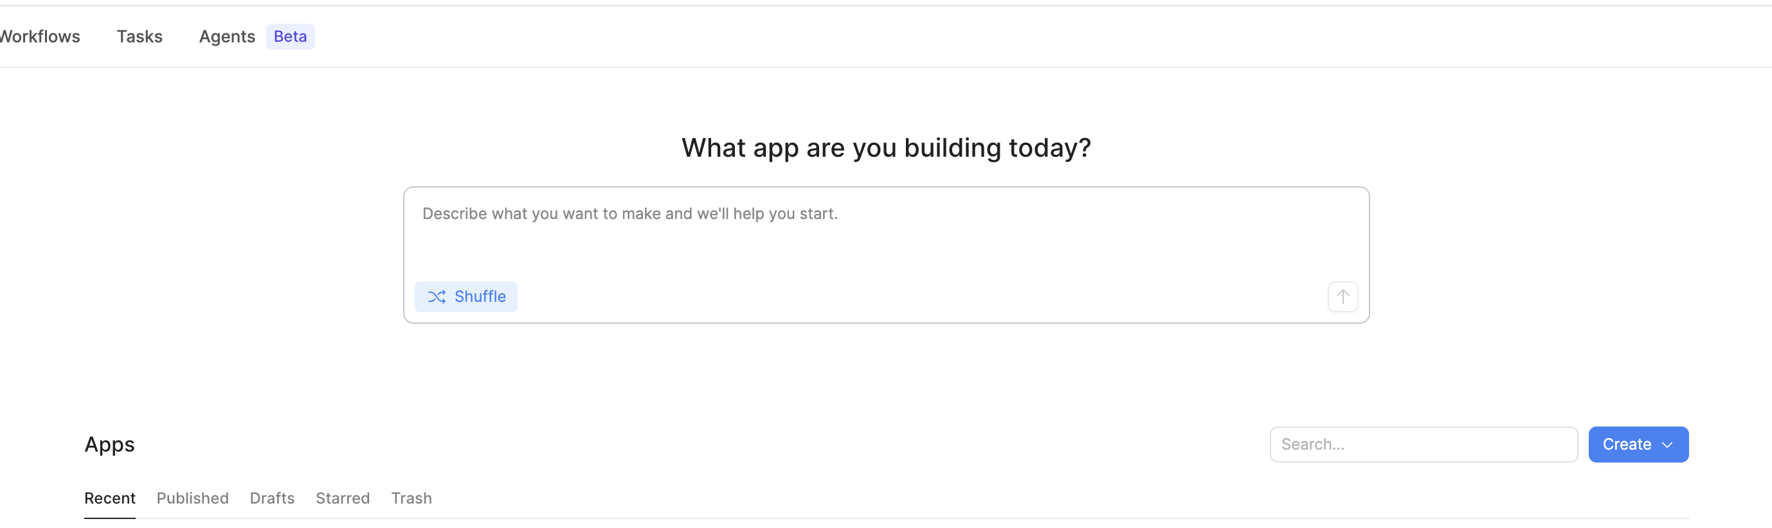Switch to the Drafts tab
The image size is (1772, 528).
[272, 498]
